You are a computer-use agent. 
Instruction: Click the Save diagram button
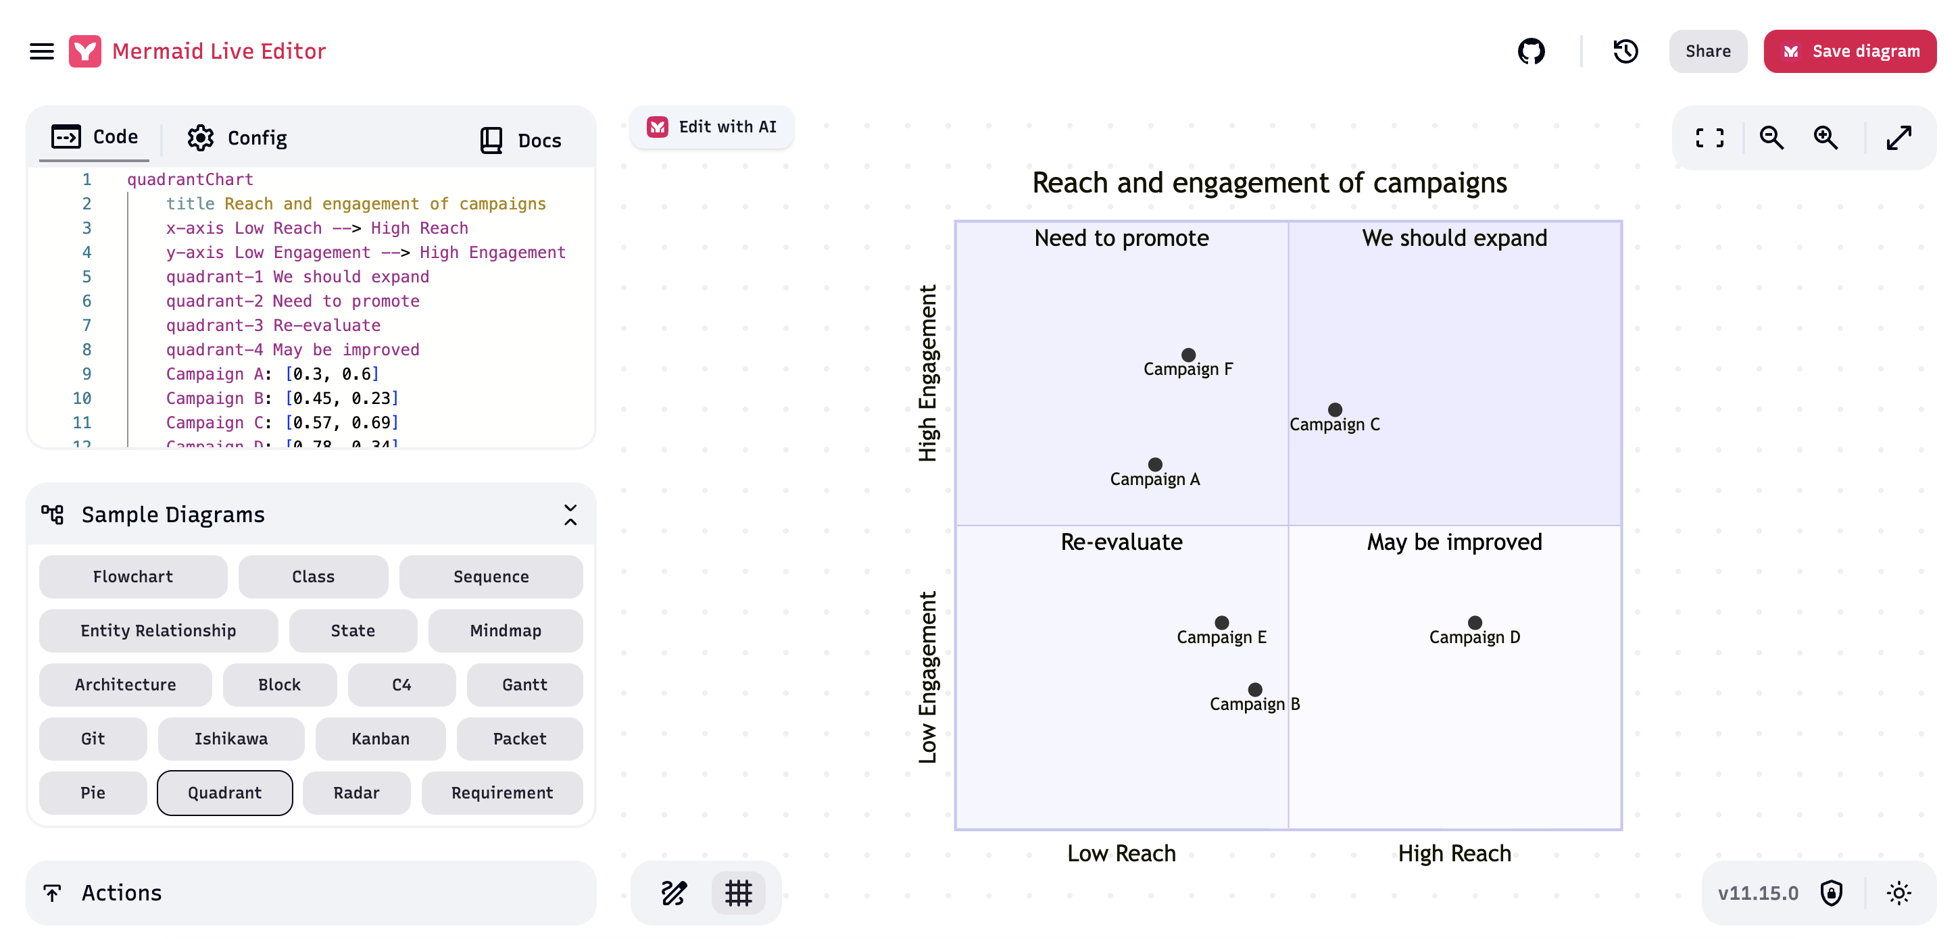coord(1849,51)
